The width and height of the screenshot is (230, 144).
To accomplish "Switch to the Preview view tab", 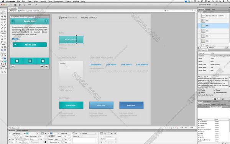I will coord(21,11).
